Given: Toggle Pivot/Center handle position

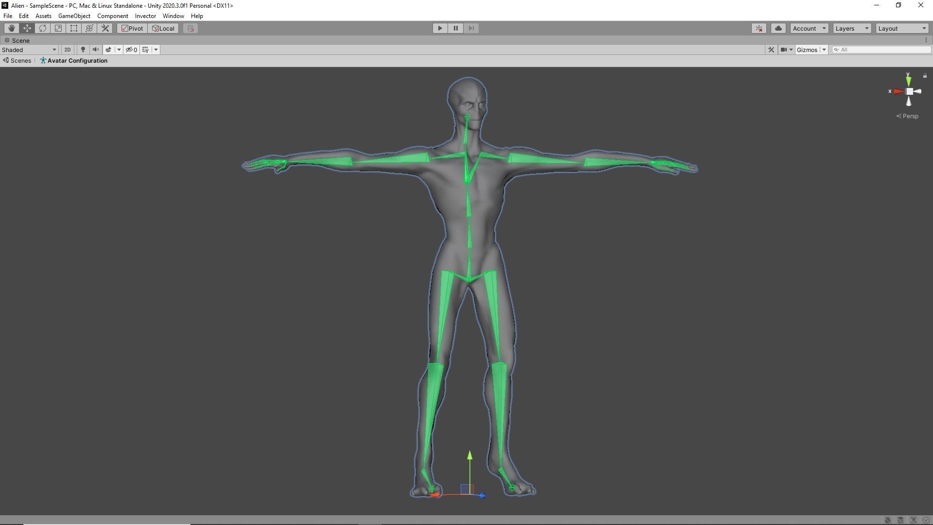Looking at the screenshot, I should 132,28.
